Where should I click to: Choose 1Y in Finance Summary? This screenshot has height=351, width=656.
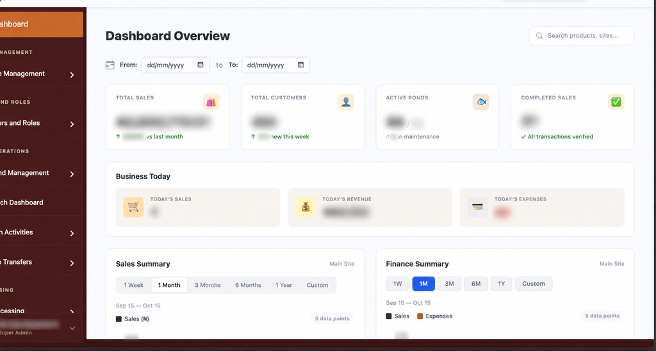tap(501, 284)
